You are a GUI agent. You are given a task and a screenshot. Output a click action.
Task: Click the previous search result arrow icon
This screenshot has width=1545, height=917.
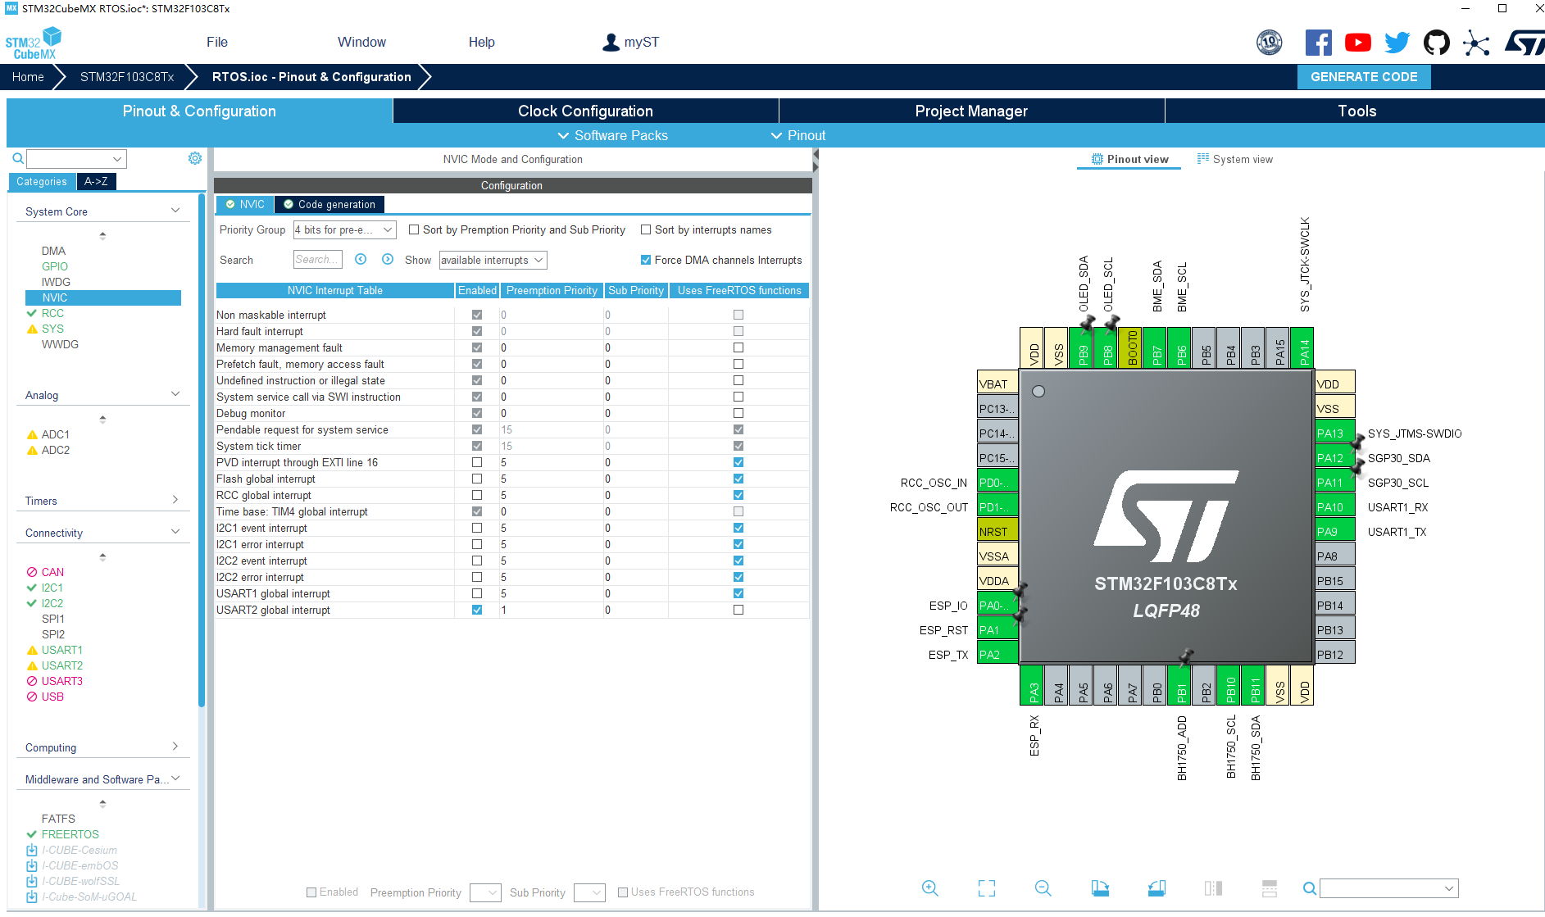click(361, 260)
